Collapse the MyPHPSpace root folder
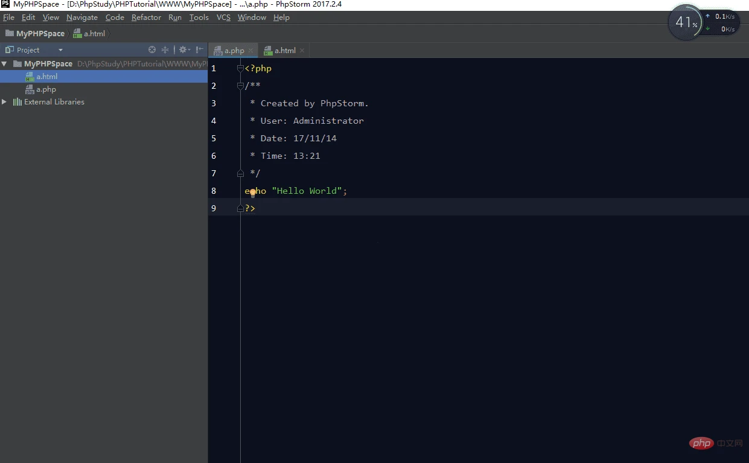This screenshot has width=749, height=463. (5, 64)
